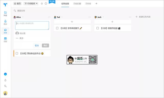Open Ted list more options menu
Image resolution: width=164 pixels, height=98 pixels.
click(90, 17)
